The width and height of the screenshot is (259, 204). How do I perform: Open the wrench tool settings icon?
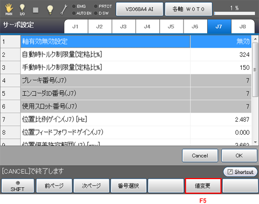click(x=64, y=9)
